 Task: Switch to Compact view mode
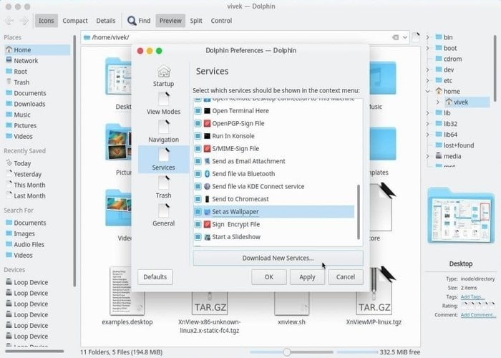[x=75, y=21]
